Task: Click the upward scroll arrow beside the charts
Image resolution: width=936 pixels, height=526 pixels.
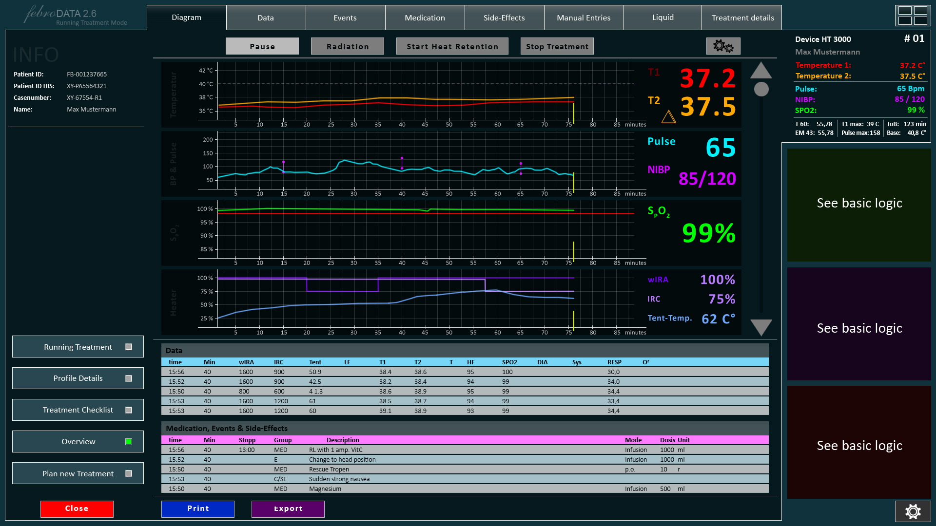Action: [761, 72]
